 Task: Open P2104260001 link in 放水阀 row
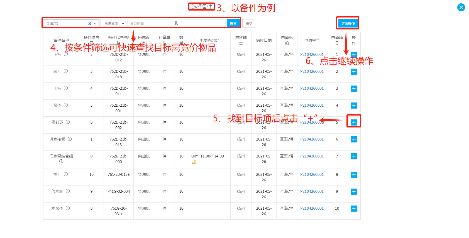pos(312,192)
